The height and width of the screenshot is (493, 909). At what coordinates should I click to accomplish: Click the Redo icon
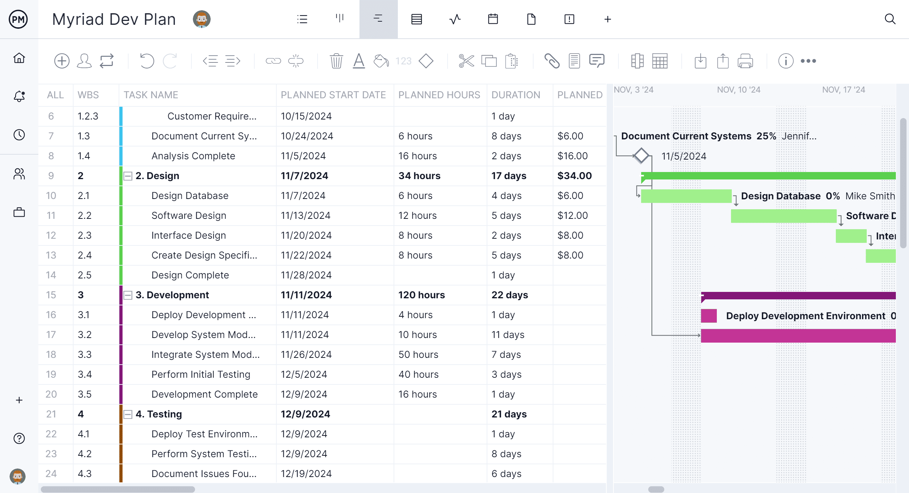tap(170, 61)
